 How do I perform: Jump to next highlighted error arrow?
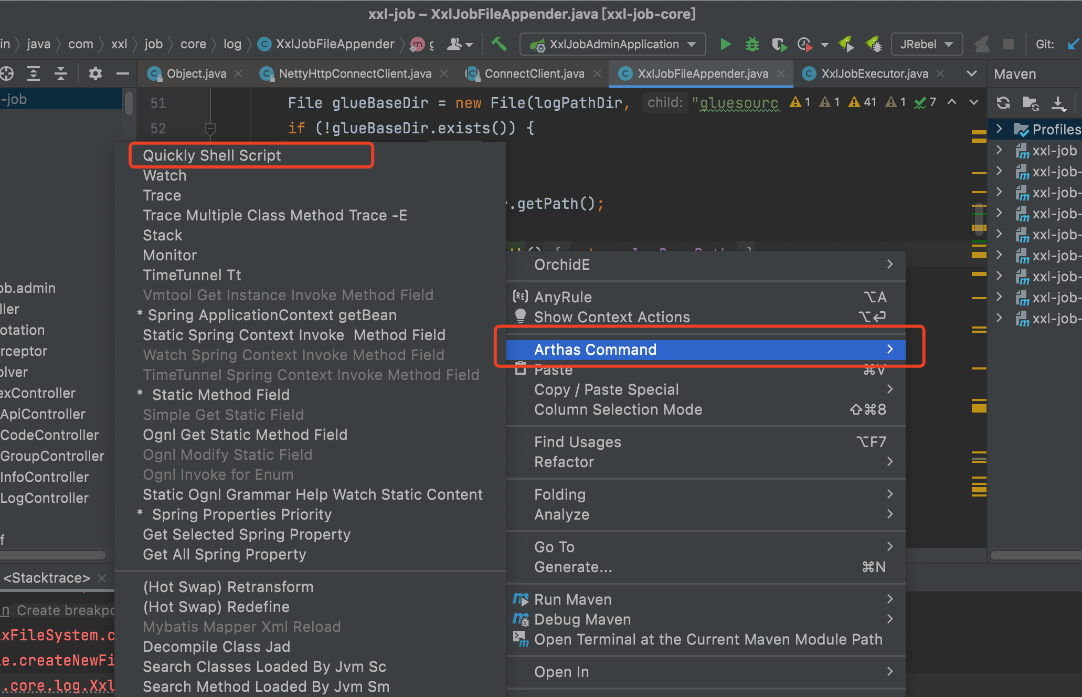point(974,102)
